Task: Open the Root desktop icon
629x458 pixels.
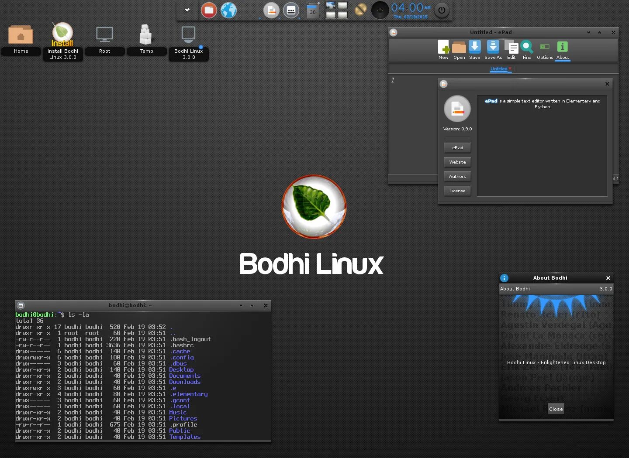Action: point(104,39)
